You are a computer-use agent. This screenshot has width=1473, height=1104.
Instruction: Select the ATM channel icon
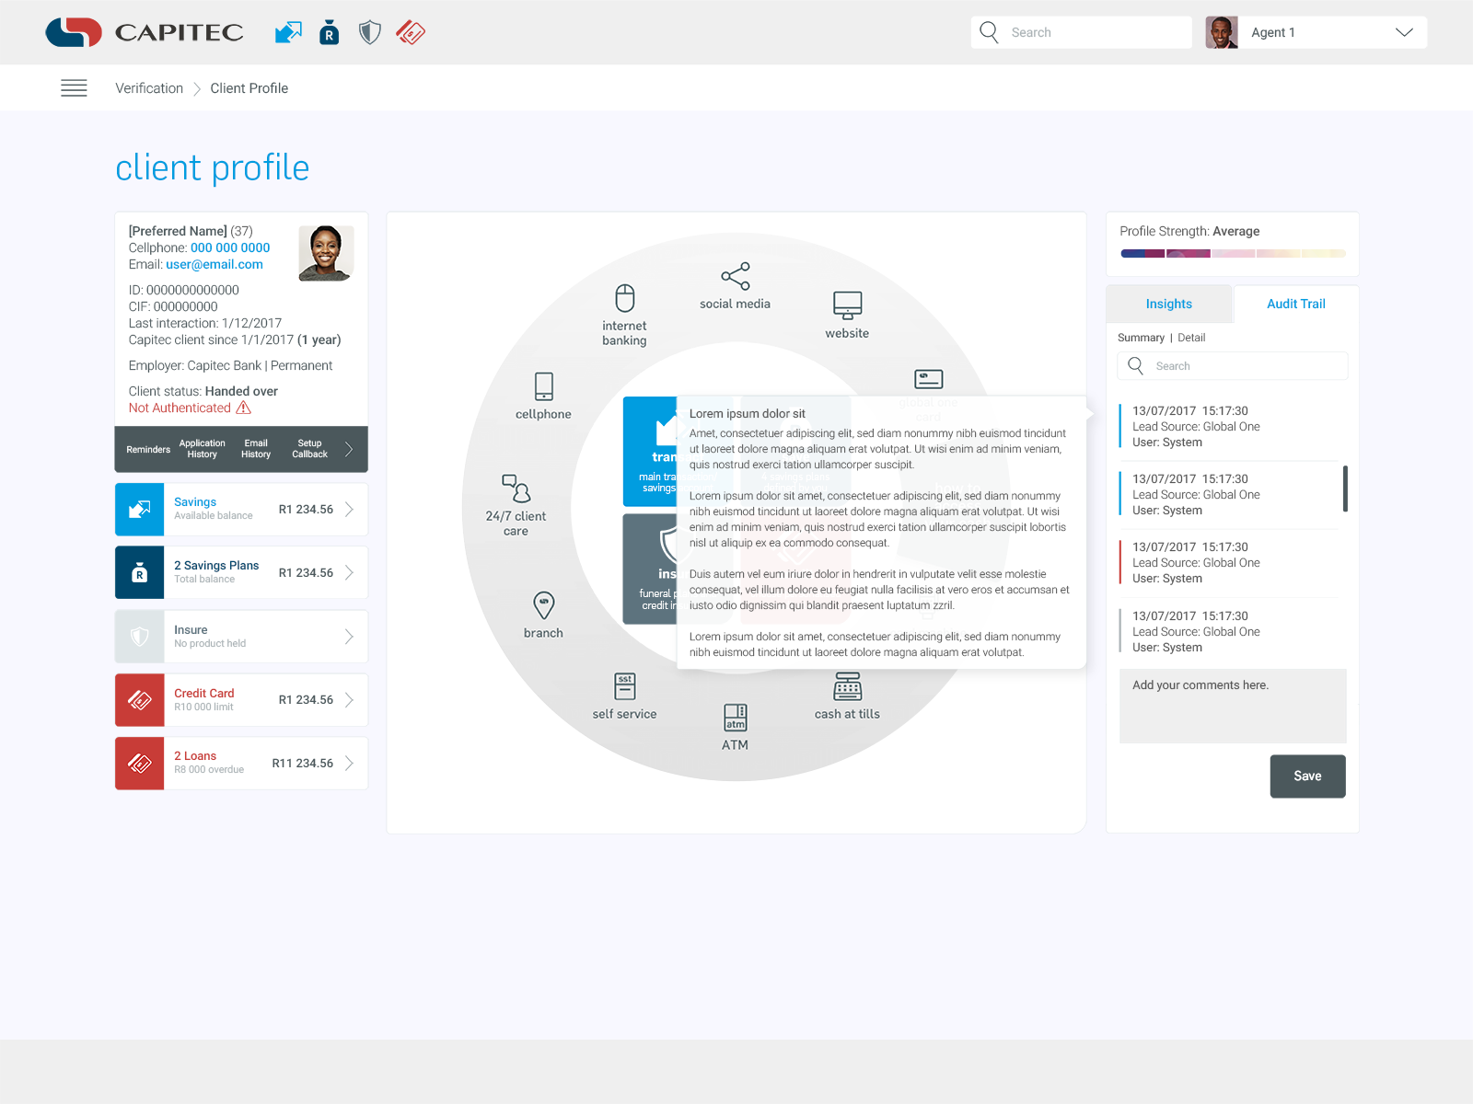point(736,718)
